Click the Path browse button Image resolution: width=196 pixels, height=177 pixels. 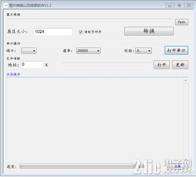[x=182, y=22]
